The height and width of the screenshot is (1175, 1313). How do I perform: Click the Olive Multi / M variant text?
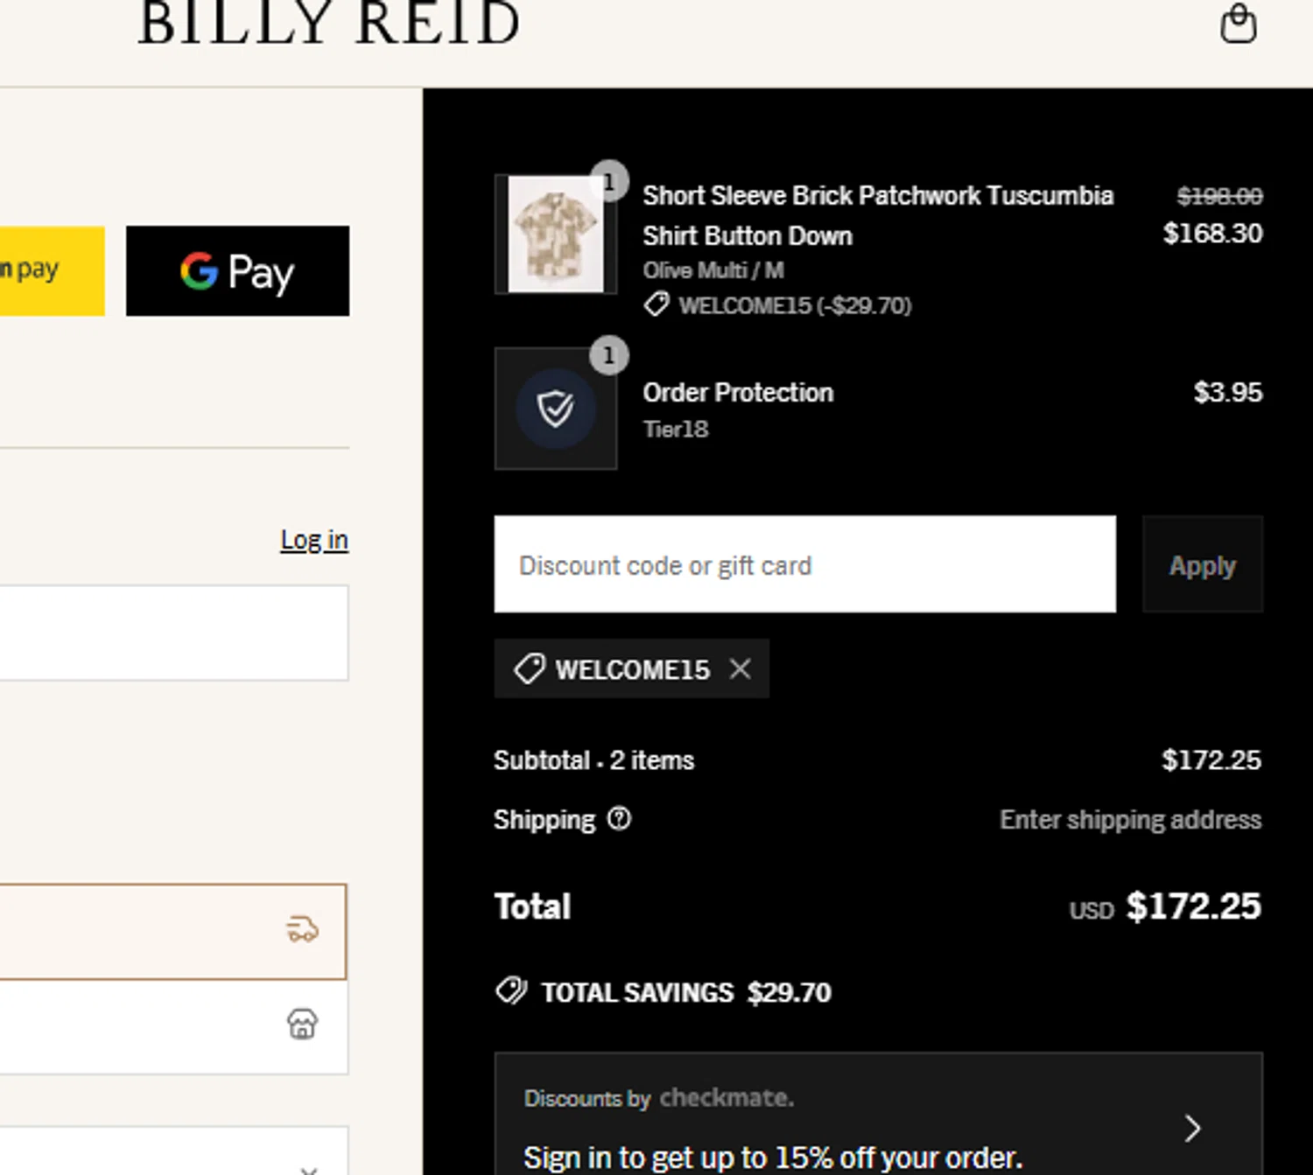click(713, 270)
